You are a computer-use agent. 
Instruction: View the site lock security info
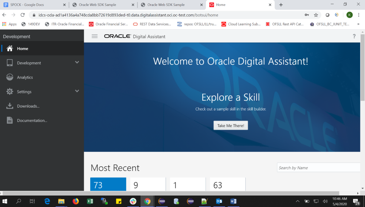[x=34, y=15]
